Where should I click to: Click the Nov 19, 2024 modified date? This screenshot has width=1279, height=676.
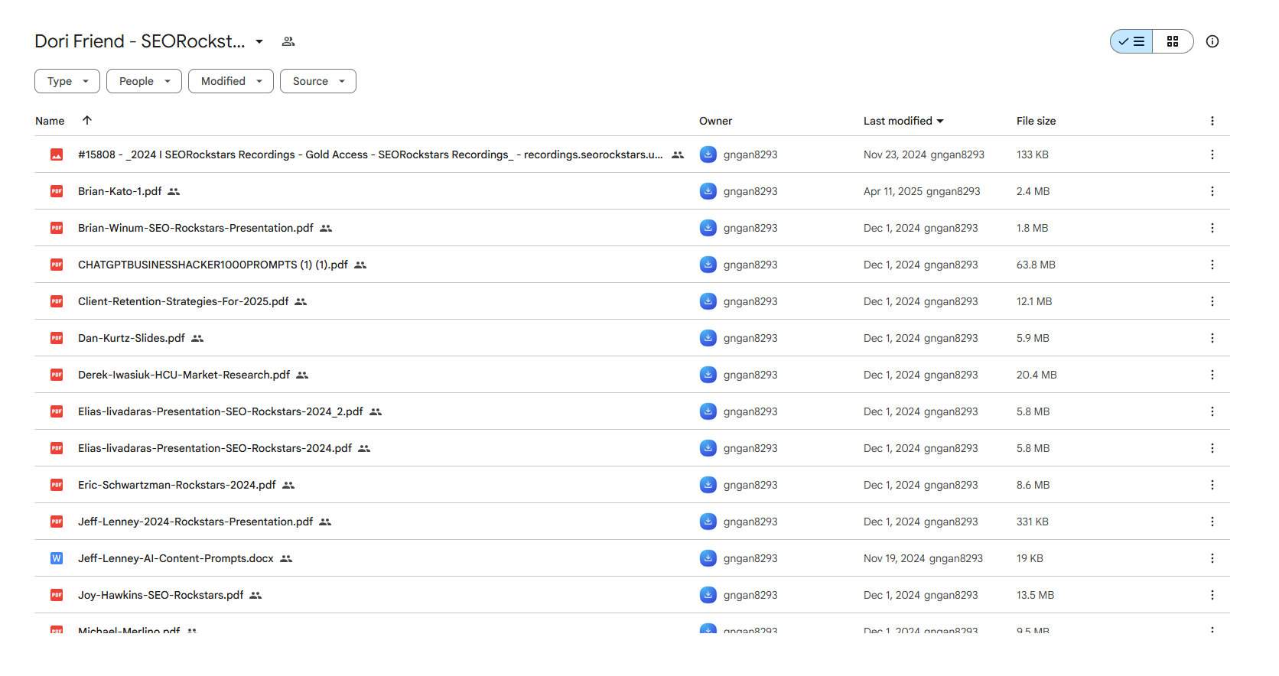tap(894, 558)
